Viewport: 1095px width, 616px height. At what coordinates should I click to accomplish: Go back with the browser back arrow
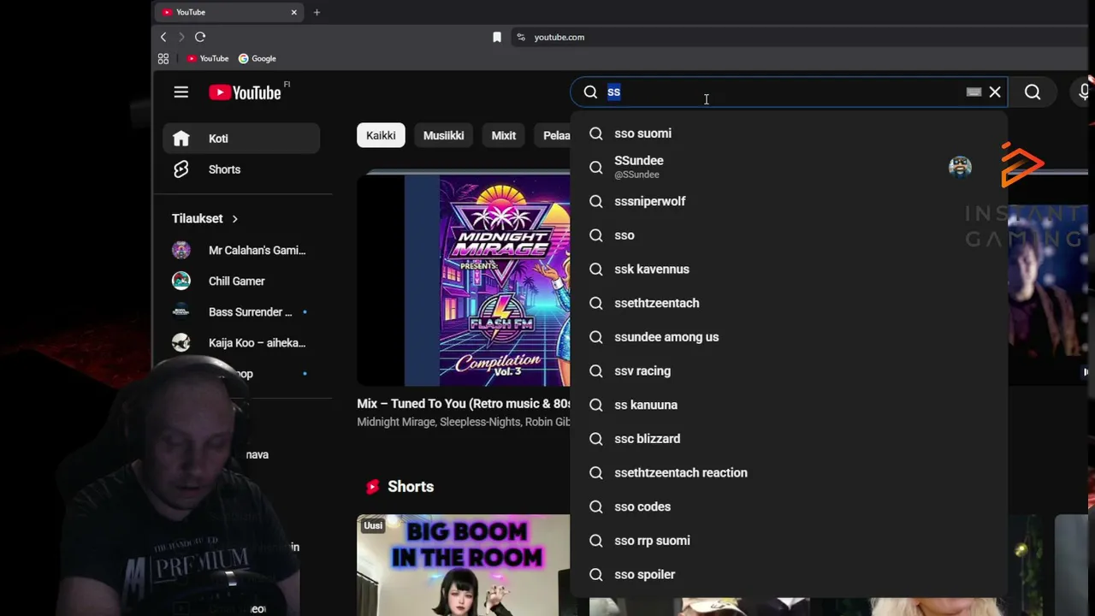pos(163,37)
